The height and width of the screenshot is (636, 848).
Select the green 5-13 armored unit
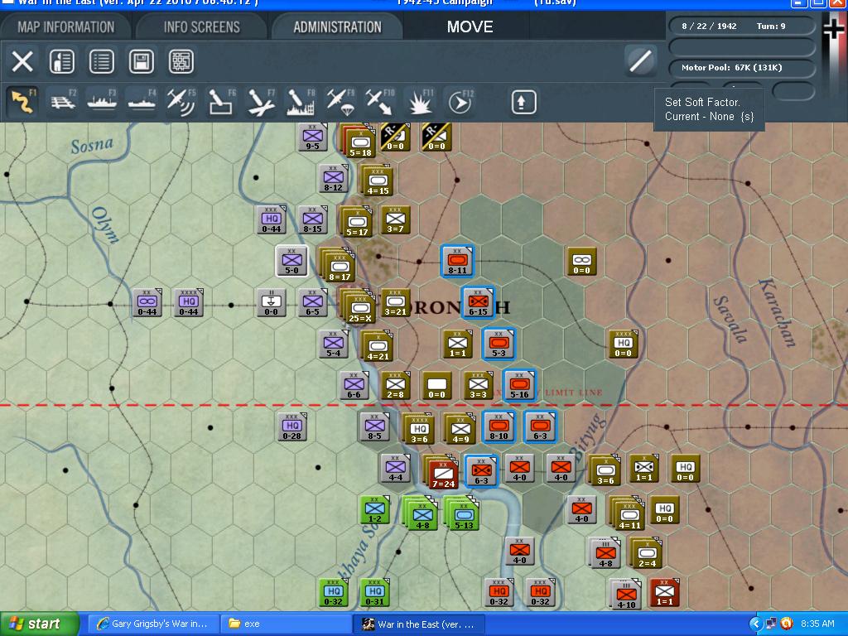point(464,515)
